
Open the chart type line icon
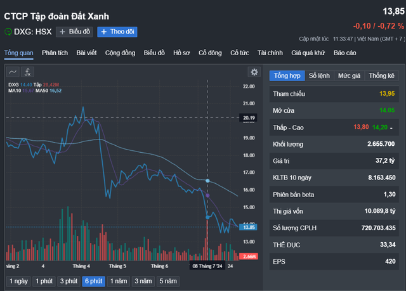coord(13,73)
